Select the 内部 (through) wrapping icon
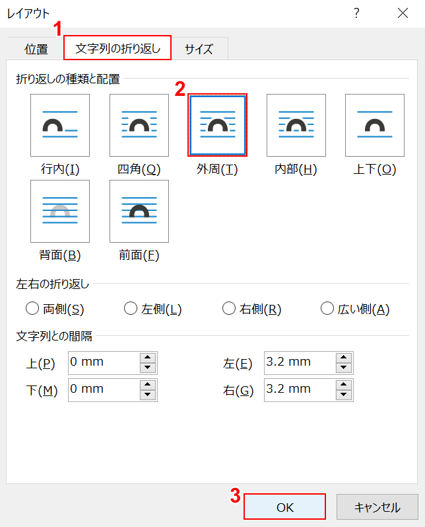The width and height of the screenshot is (425, 527). (296, 125)
